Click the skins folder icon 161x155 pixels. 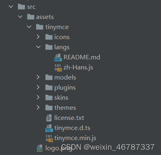click(49, 98)
